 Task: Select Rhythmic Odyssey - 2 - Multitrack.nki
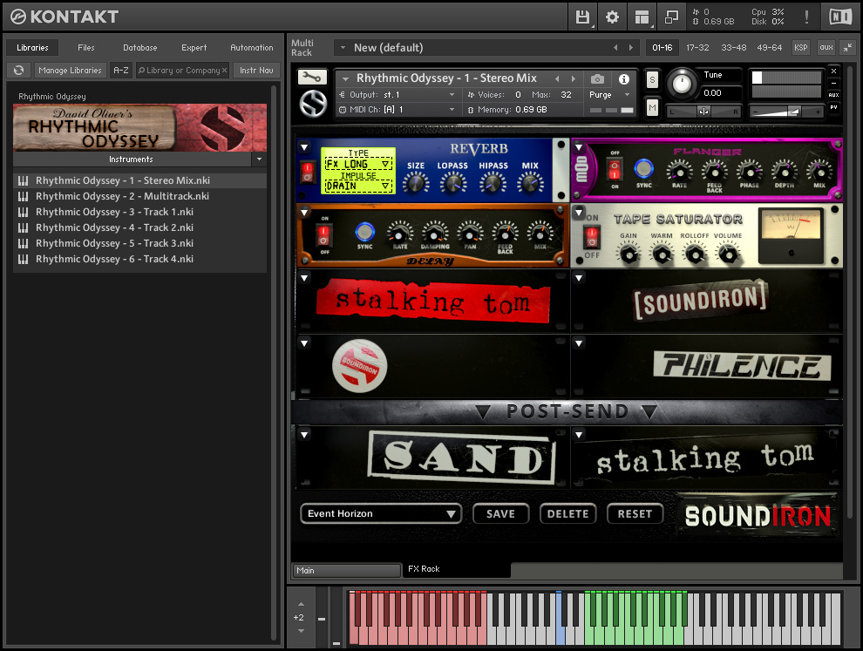pyautogui.click(x=122, y=196)
